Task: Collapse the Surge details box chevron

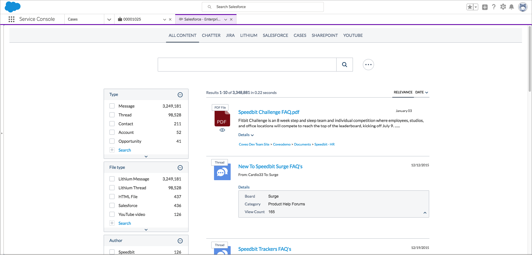Action: [425, 213]
